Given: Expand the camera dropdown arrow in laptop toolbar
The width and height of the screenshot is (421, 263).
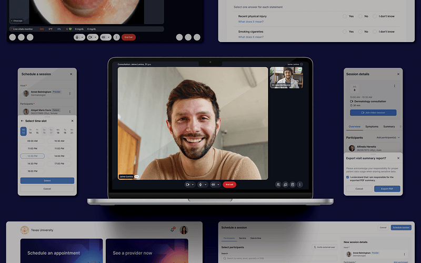Looking at the screenshot, I should [193, 185].
